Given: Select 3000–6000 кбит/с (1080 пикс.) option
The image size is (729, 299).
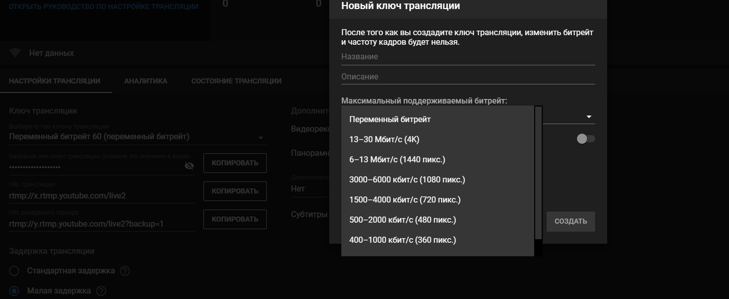Looking at the screenshot, I should coord(407,180).
